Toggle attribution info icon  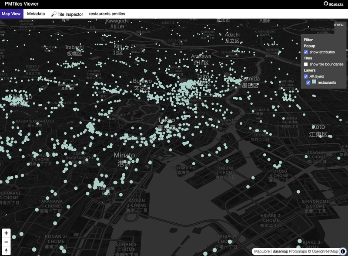pos(343,251)
